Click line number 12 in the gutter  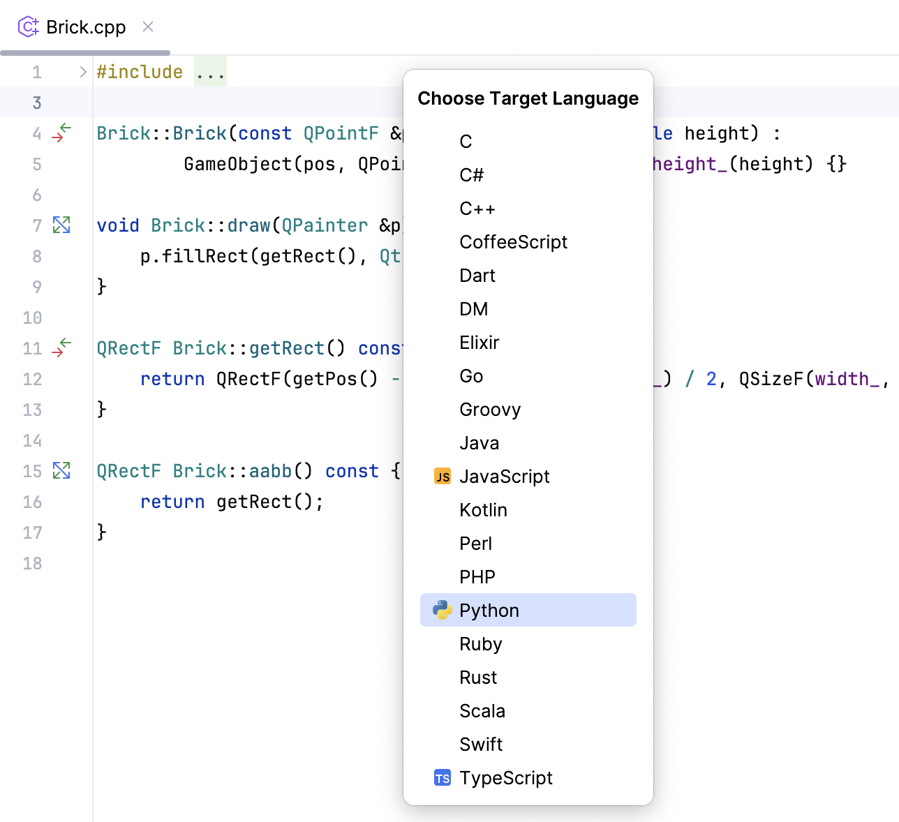pyautogui.click(x=32, y=379)
